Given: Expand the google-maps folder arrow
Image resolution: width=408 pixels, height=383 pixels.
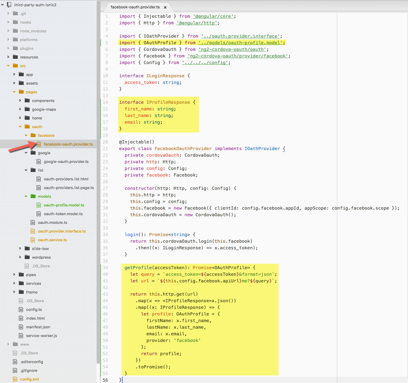Looking at the screenshot, I should coord(20,109).
